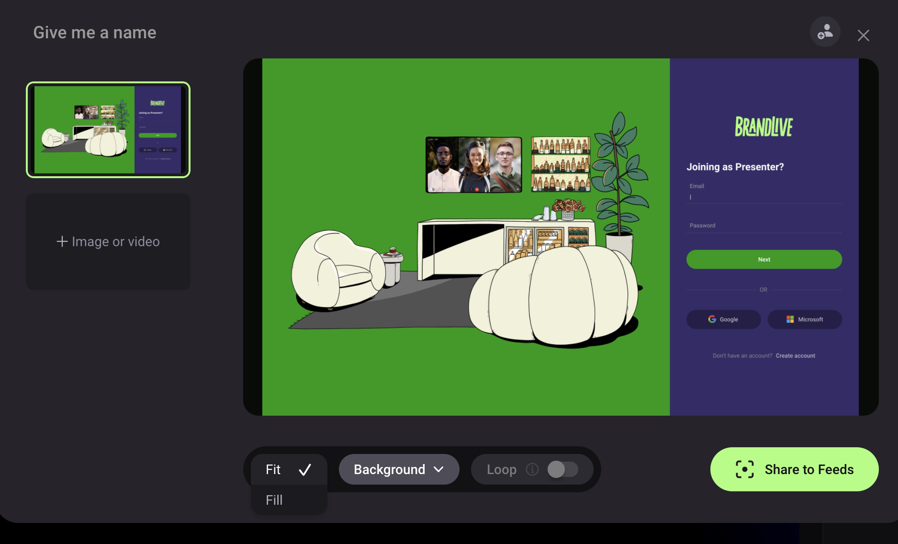Viewport: 898px width, 544px height.
Task: Click Share to Feeds button
Action: click(x=794, y=469)
